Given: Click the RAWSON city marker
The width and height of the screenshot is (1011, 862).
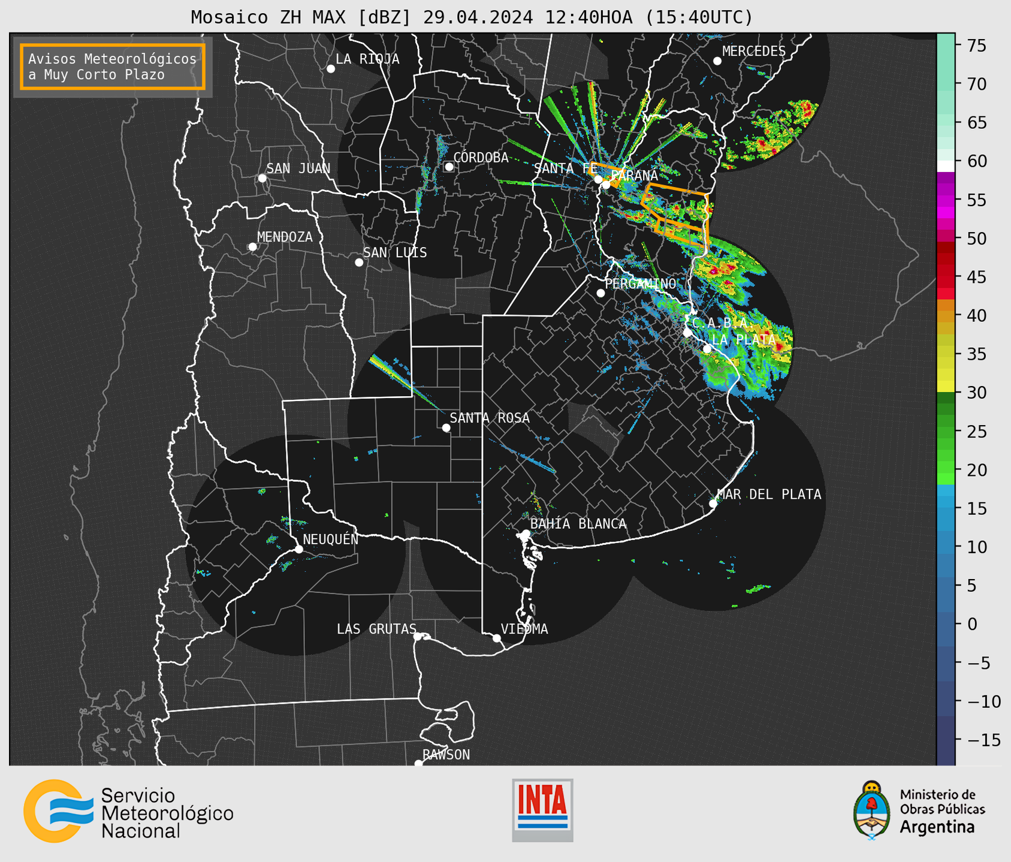Looking at the screenshot, I should point(418,764).
